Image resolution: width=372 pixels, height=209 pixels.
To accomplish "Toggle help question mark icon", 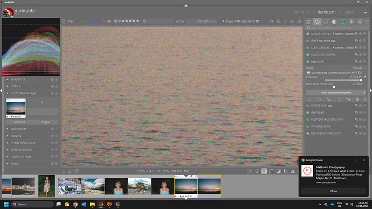I will coord(285,22).
